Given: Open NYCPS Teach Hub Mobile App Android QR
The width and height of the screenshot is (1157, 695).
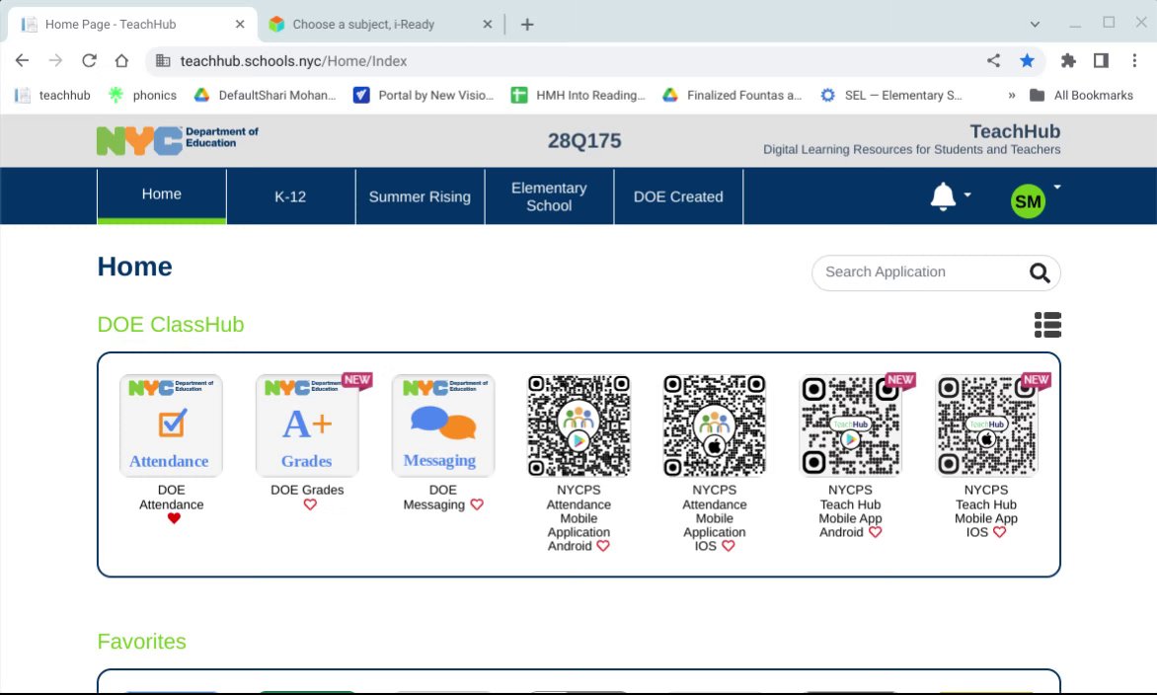Looking at the screenshot, I should (850, 425).
